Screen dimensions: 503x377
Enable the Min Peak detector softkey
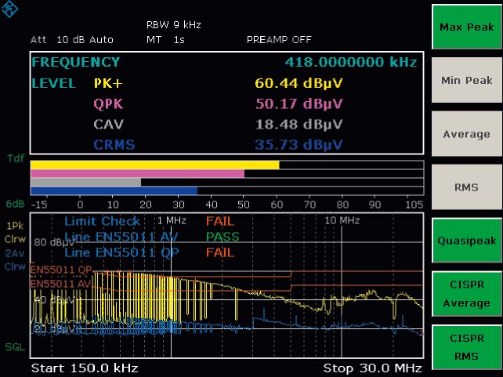pos(467,80)
